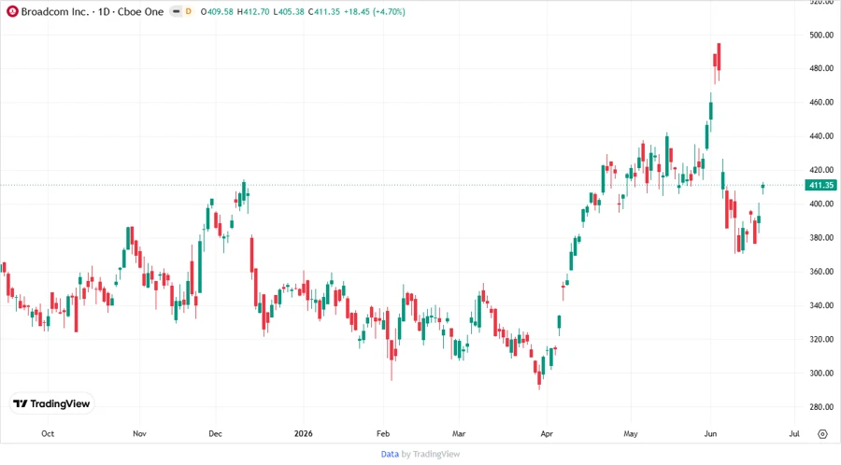Viewport: 841px width, 465px height.
Task: Click the May time axis label
Action: [x=631, y=434]
